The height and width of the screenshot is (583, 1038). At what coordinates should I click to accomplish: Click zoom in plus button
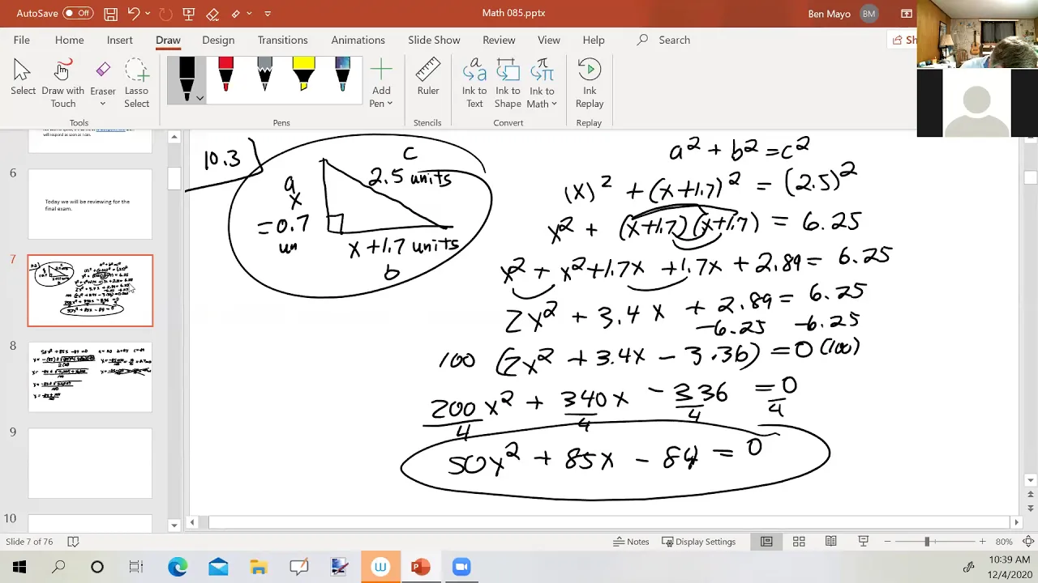tap(982, 541)
